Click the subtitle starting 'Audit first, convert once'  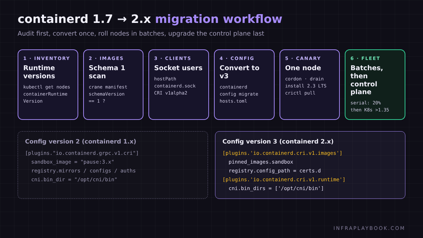click(x=141, y=33)
